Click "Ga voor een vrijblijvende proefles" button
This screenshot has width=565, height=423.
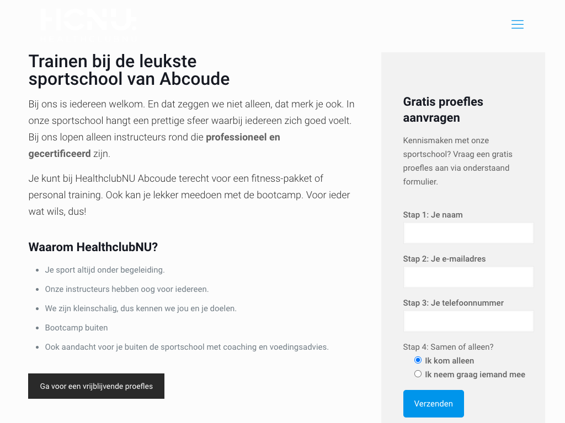(x=96, y=386)
